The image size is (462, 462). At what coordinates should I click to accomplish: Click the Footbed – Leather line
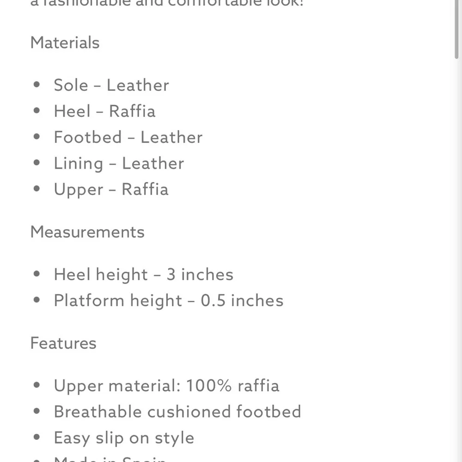pos(128,137)
